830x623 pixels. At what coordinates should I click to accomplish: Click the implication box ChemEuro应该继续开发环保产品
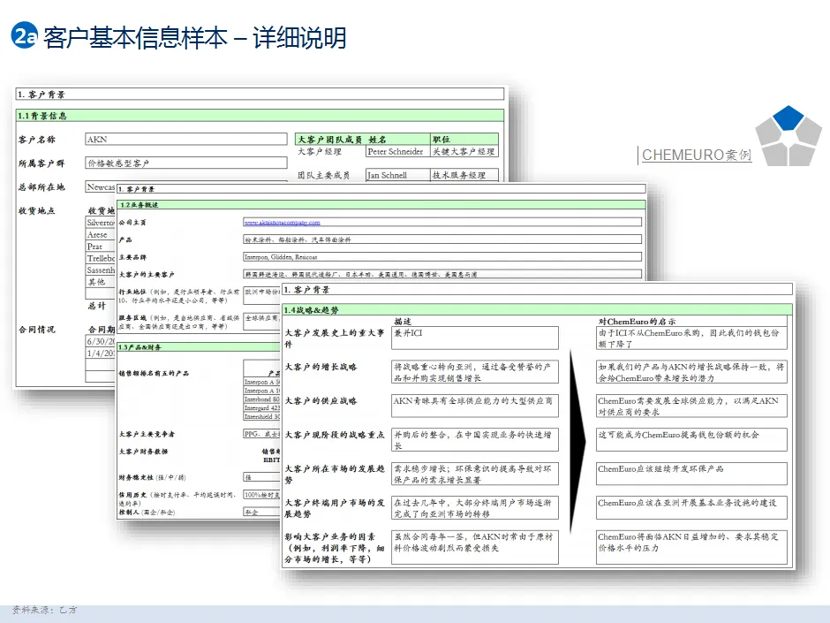(x=691, y=474)
